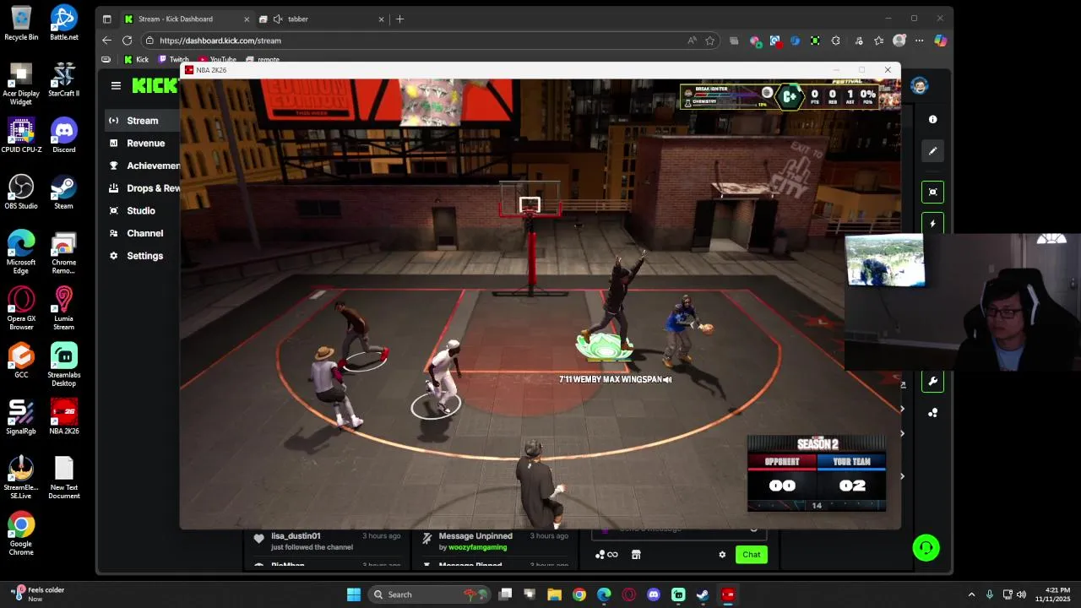The image size is (1081, 608).
Task: Open Recycle Bin on desktop
Action: coord(21,23)
